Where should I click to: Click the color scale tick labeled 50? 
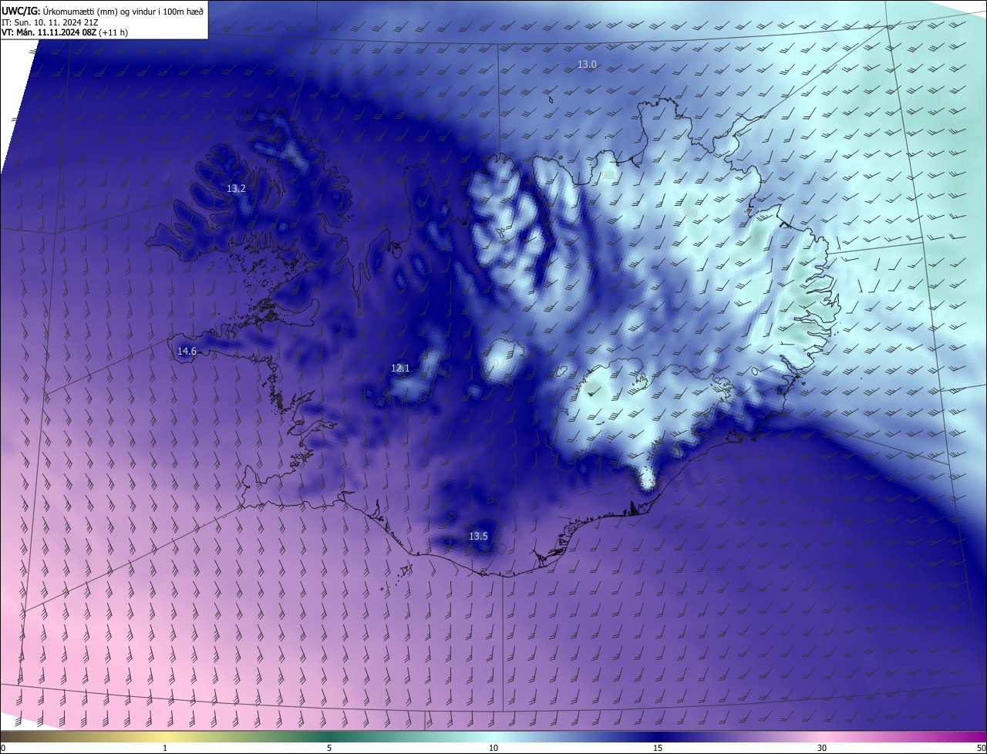pyautogui.click(x=981, y=748)
